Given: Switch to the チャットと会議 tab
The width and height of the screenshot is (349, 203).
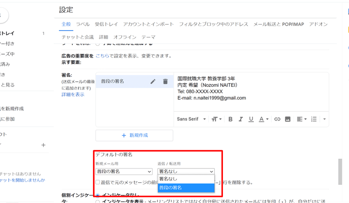Looking at the screenshot, I should (78, 37).
